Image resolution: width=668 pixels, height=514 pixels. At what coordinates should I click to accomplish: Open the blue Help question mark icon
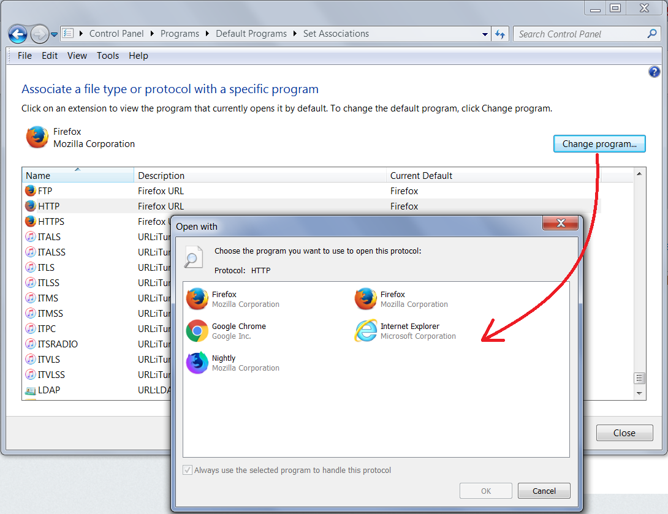click(655, 72)
